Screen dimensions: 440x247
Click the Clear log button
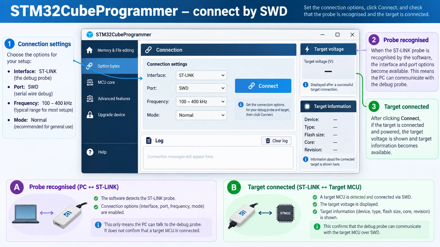[276, 141]
